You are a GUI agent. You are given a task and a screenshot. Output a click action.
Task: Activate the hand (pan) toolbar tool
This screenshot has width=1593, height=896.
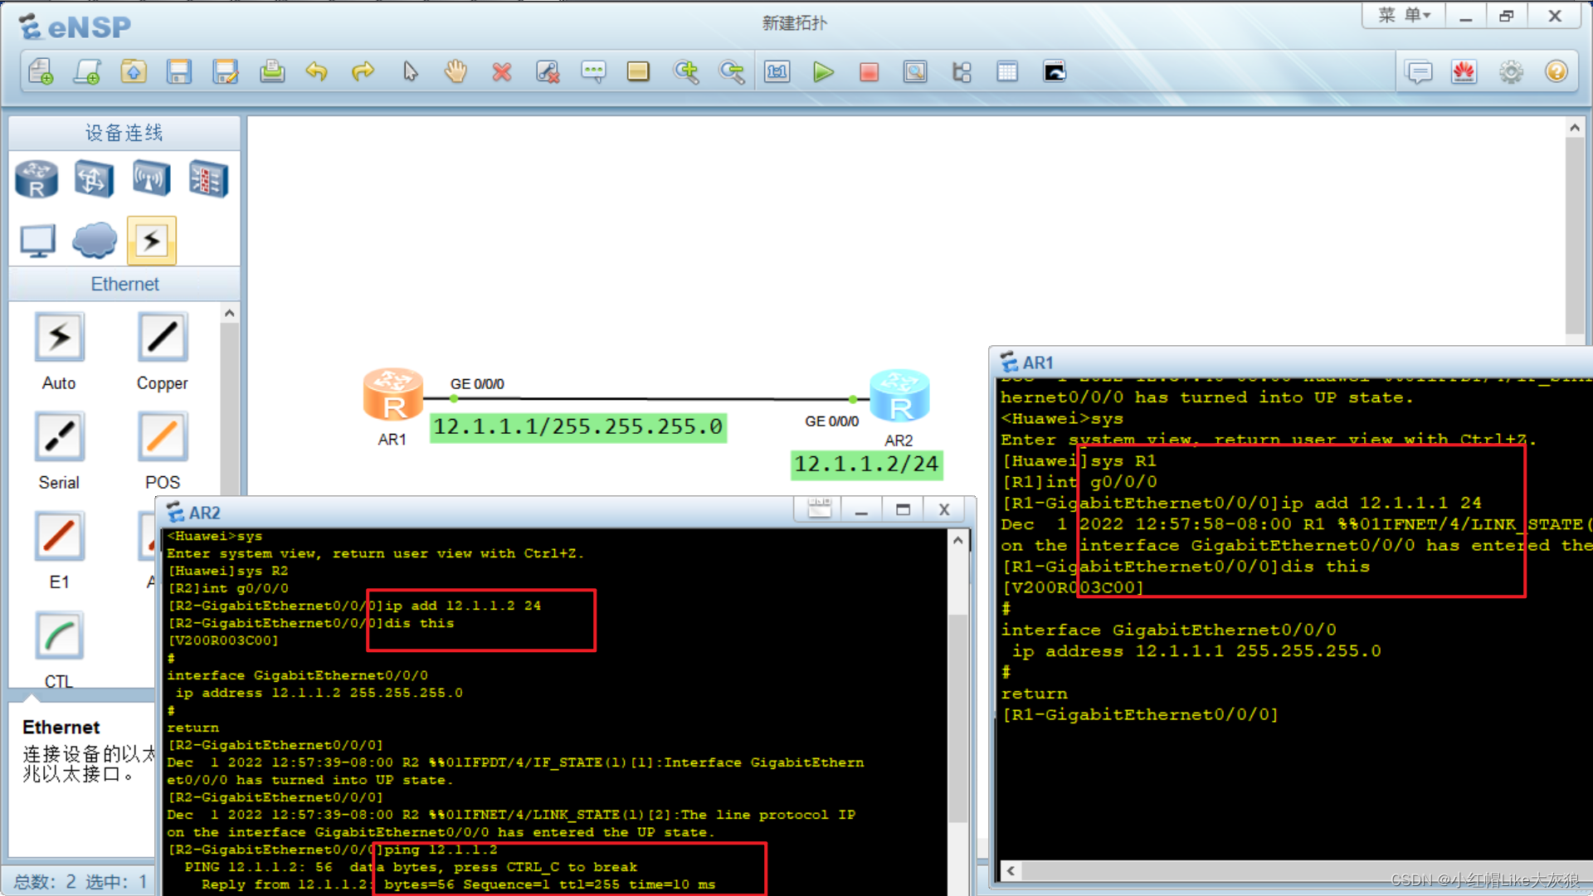click(455, 72)
